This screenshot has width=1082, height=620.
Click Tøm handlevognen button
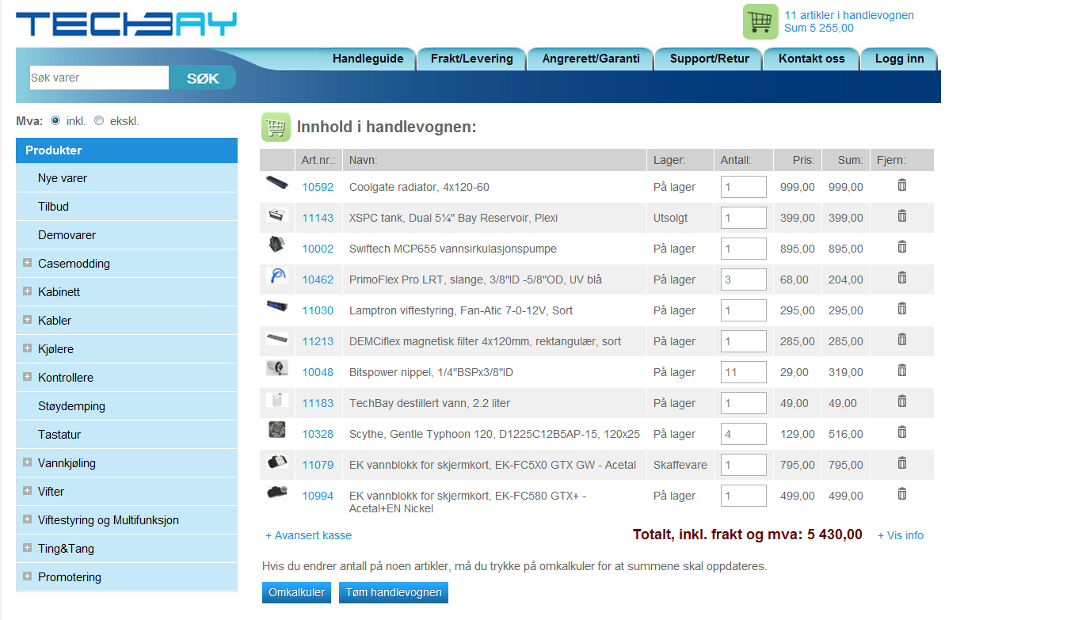[394, 592]
